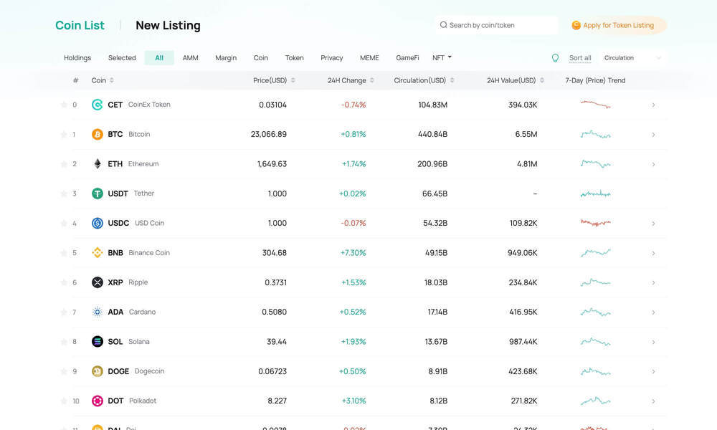This screenshot has width=717, height=430.
Task: Open the NFT category dropdown
Action: point(442,57)
